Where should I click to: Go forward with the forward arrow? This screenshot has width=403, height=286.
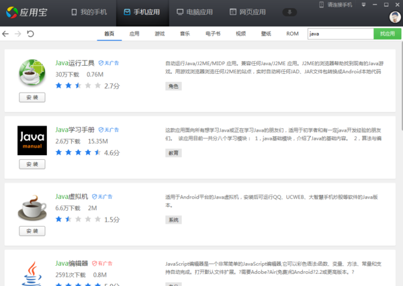pyautogui.click(x=18, y=34)
